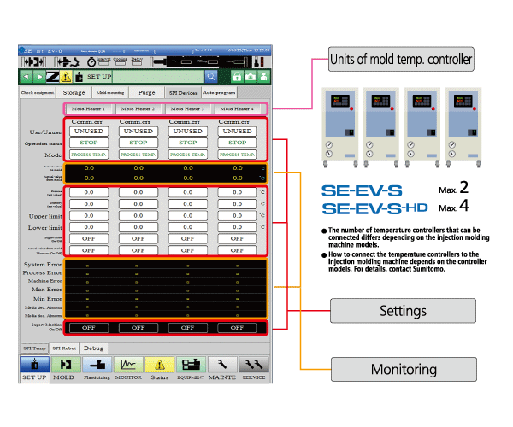Screen dimensions: 513x427
Task: Open PROCESS TEMP. mode for Mold Heater 4
Action: pyautogui.click(x=237, y=155)
